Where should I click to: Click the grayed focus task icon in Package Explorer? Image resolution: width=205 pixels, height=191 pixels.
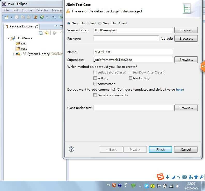tap(55, 33)
